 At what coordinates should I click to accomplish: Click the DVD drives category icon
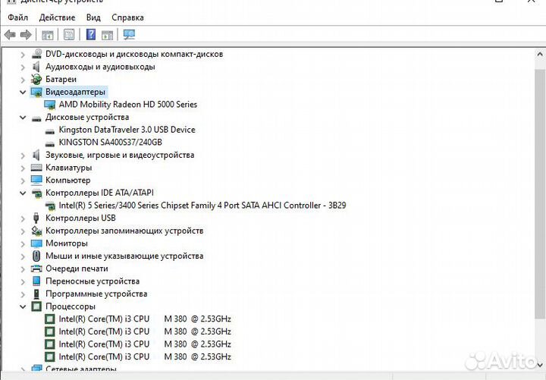tap(36, 54)
